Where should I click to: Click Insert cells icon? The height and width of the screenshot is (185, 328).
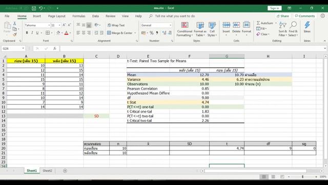pos(226,25)
